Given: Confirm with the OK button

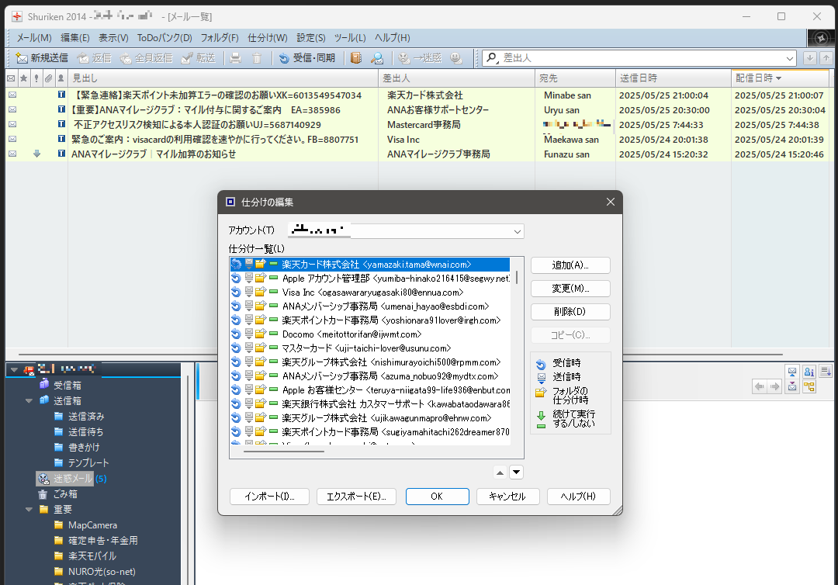Looking at the screenshot, I should 437,497.
